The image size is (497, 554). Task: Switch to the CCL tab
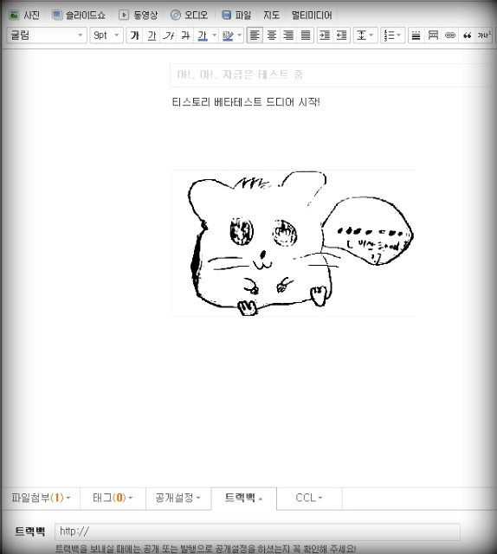(309, 498)
